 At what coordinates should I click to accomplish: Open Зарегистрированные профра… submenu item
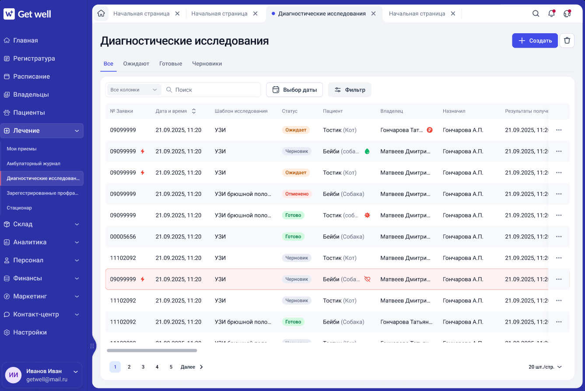point(42,193)
